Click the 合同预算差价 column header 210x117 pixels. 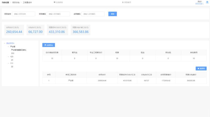coord(166,75)
